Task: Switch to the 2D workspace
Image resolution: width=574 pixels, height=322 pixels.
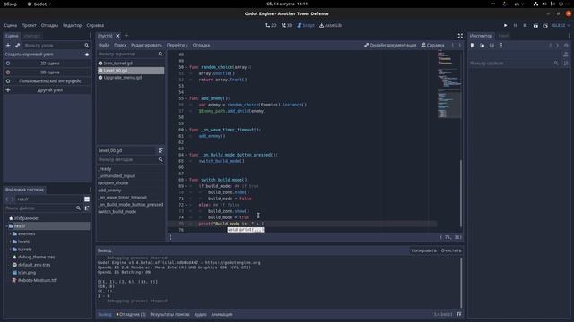Action: 271,26
